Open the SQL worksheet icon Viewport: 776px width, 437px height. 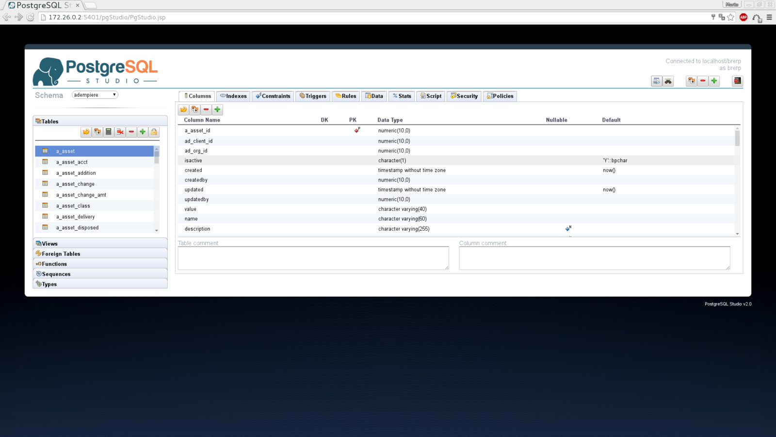656,81
